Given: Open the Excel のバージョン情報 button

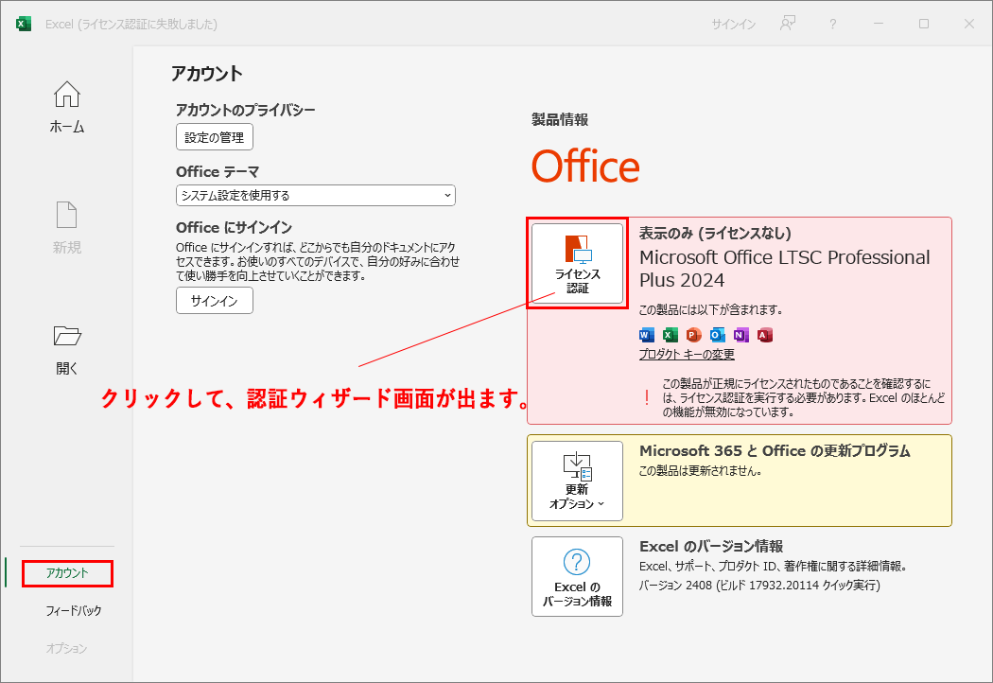Looking at the screenshot, I should pyautogui.click(x=577, y=576).
